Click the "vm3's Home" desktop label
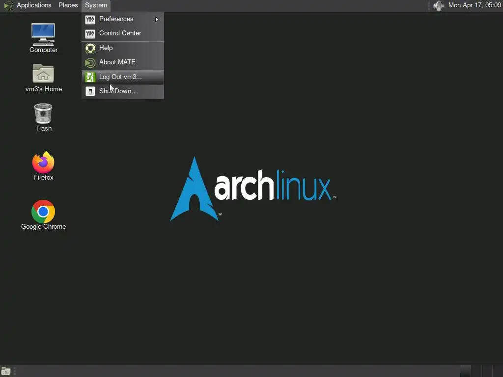This screenshot has width=503, height=377. click(x=44, y=89)
